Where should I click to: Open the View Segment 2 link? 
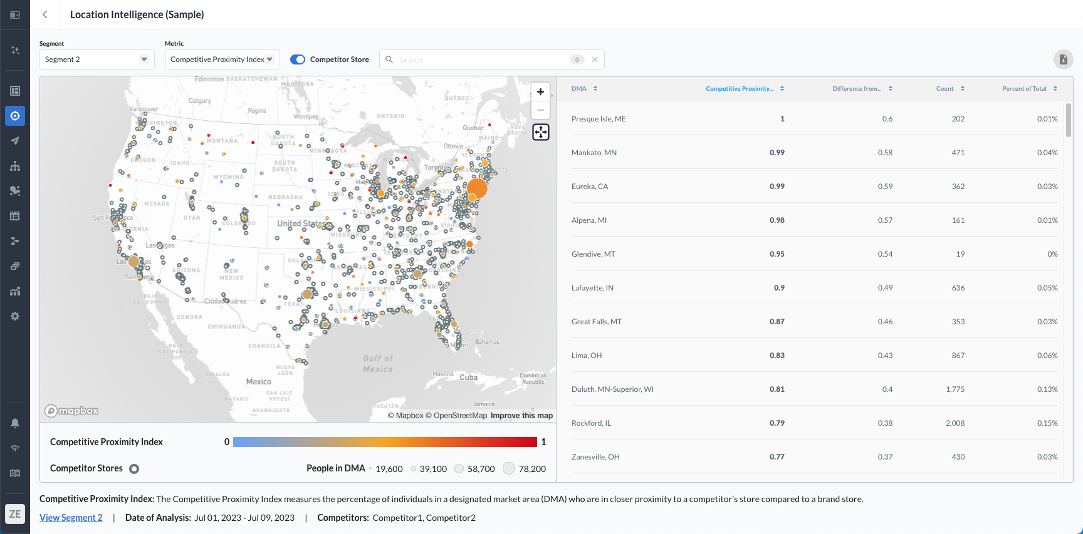[x=71, y=518]
